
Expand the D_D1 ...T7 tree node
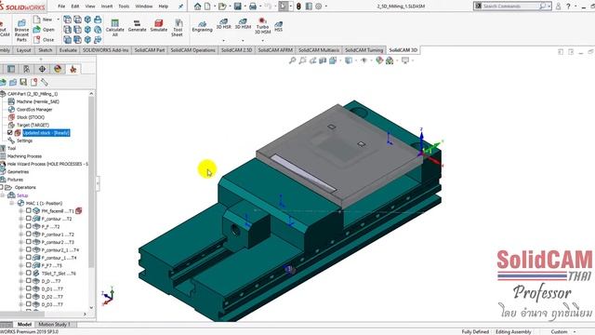coord(20,289)
